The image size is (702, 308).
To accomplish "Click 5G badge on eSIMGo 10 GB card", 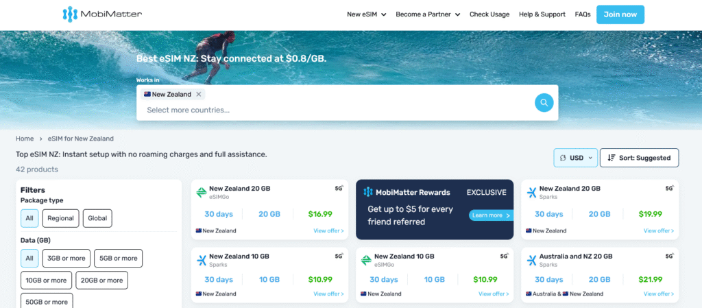I will (x=504, y=257).
